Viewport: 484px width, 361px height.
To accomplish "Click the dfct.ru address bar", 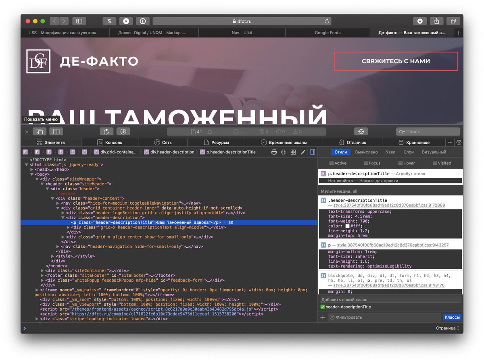I will point(242,21).
